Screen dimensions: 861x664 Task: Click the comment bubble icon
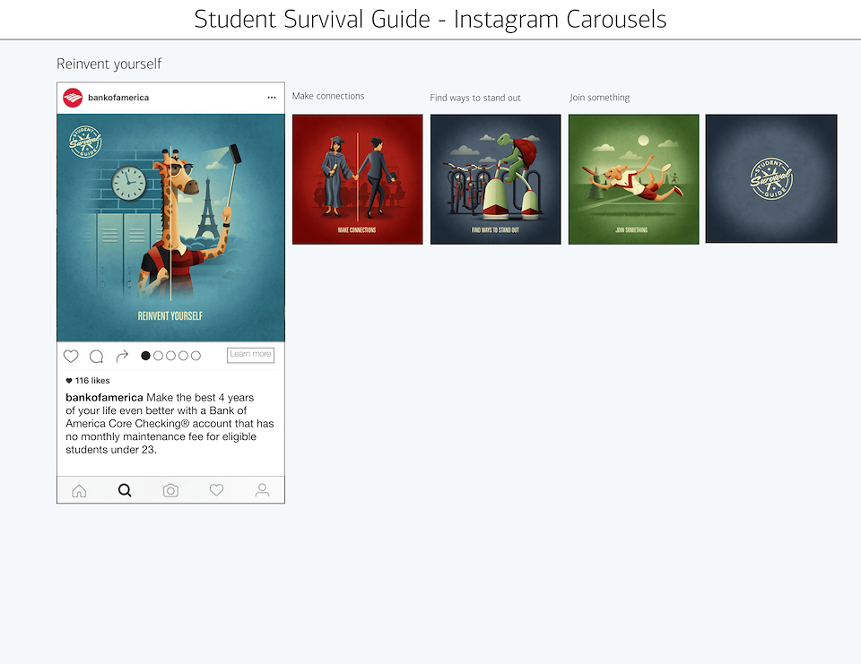96,356
